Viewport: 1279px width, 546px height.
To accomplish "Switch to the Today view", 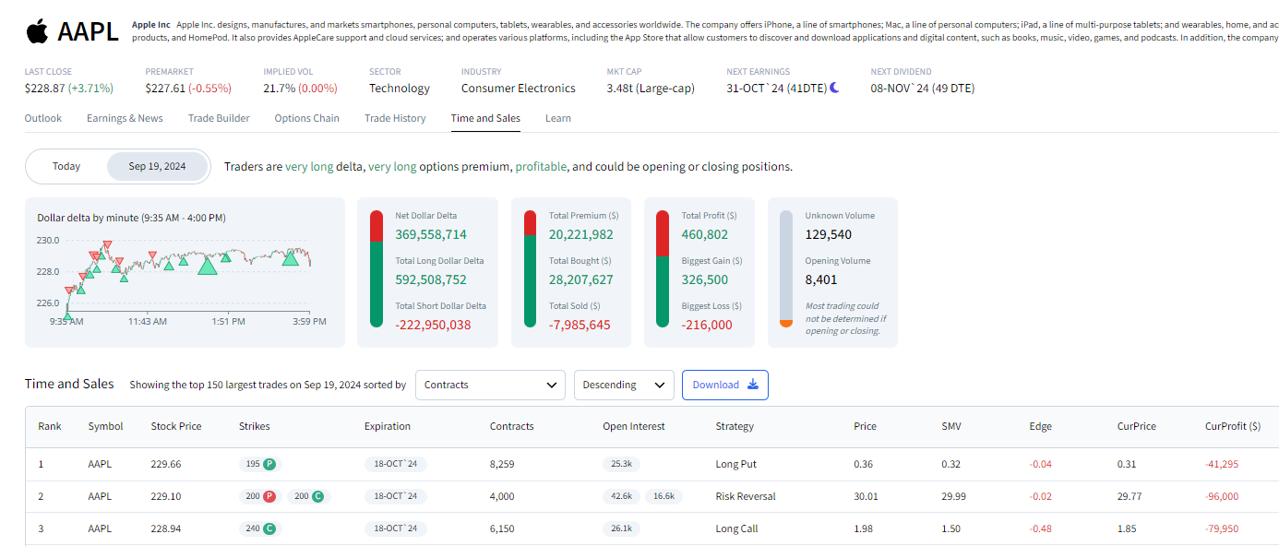I will point(66,167).
